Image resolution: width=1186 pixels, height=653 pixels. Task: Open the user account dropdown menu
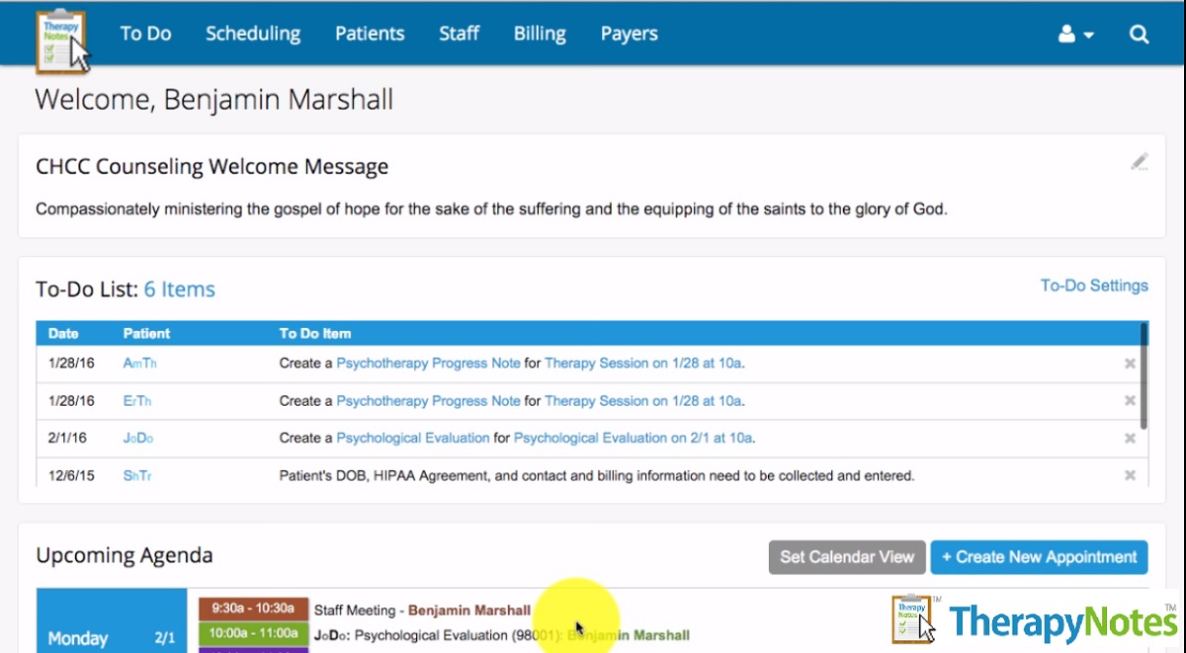(x=1075, y=35)
